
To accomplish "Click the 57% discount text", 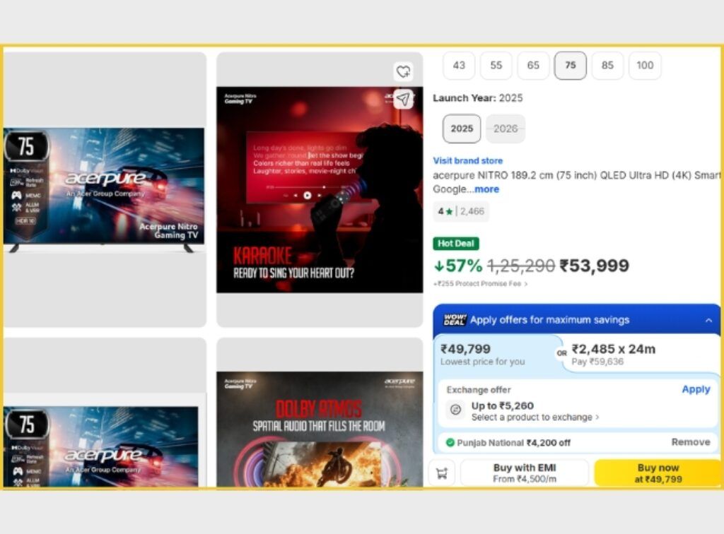I will 457,266.
